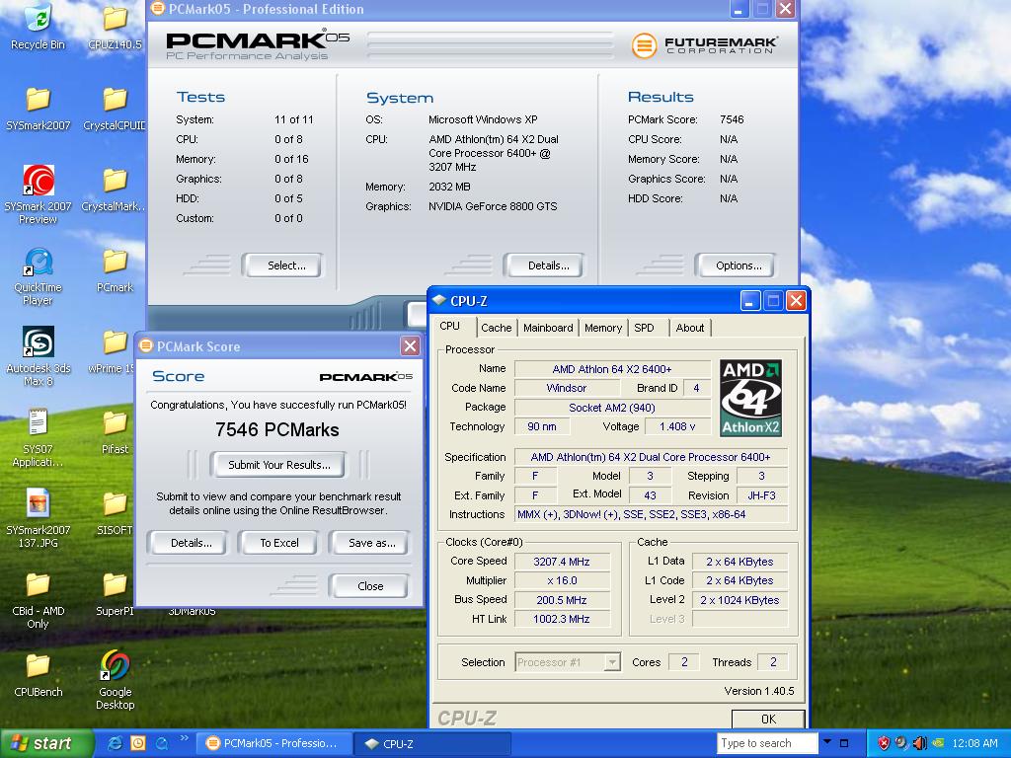1011x758 pixels.
Task: Open the Windows start menu
Action: (x=46, y=743)
